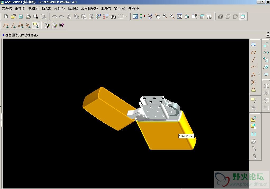Image resolution: width=270 pixels, height=189 pixels.
Task: Create datum plane from right toolbar
Action: click(253, 52)
